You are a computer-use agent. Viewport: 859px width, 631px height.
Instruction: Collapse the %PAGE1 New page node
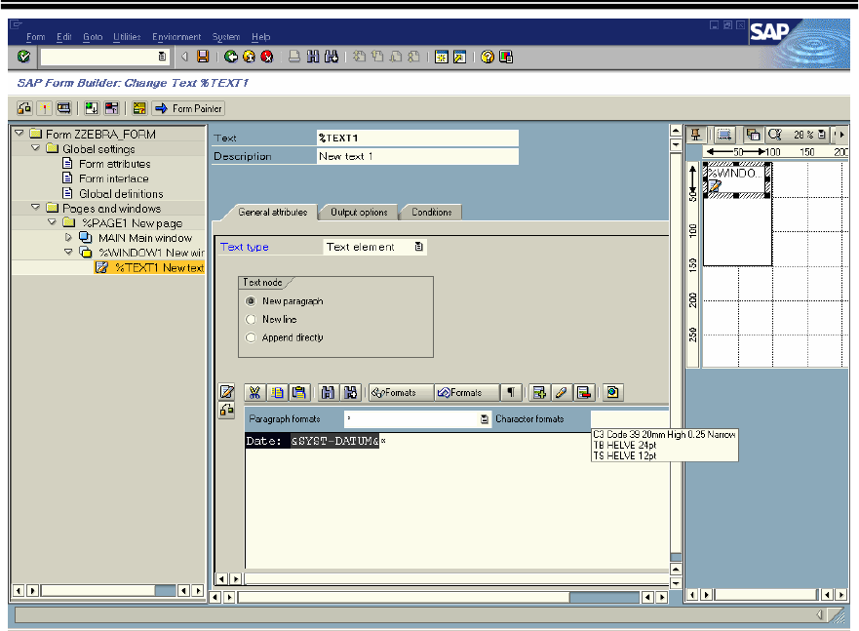click(x=52, y=221)
